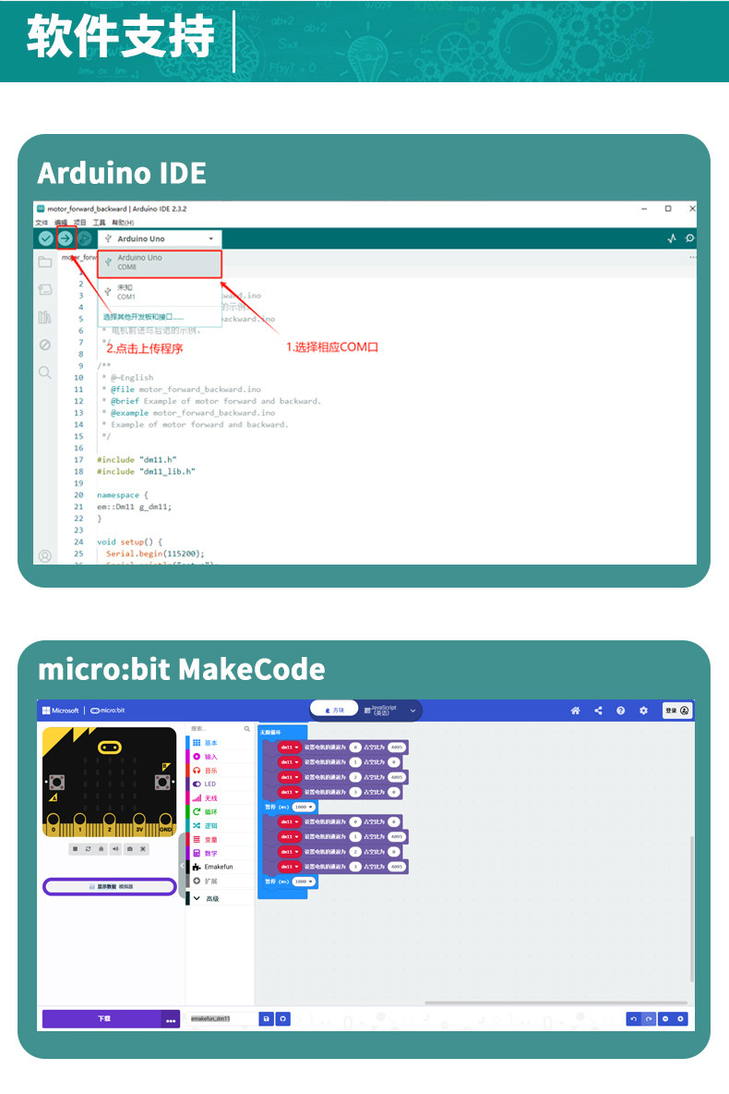Open Library Manager books icon in Arduino sidebar

tap(45, 317)
